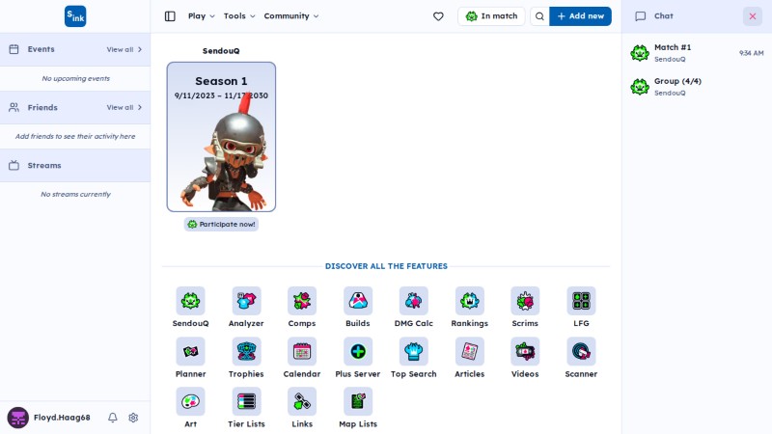The width and height of the screenshot is (772, 434).
Task: Open the Top Search icon
Action: coord(414,351)
